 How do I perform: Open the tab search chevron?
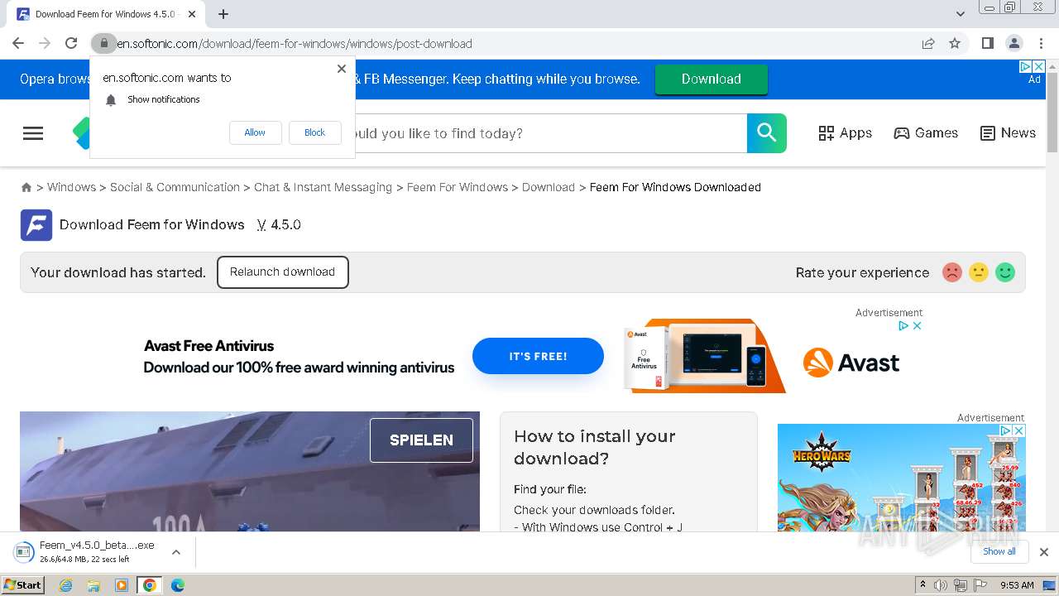point(960,14)
